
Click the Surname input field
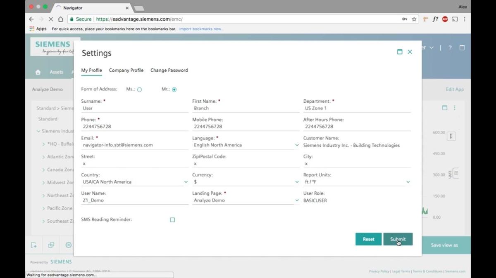pos(134,108)
